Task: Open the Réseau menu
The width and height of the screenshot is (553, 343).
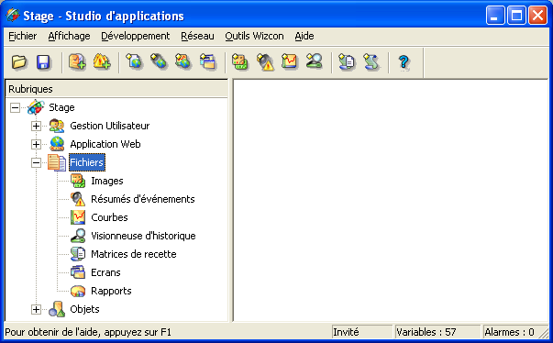Action: 197,36
